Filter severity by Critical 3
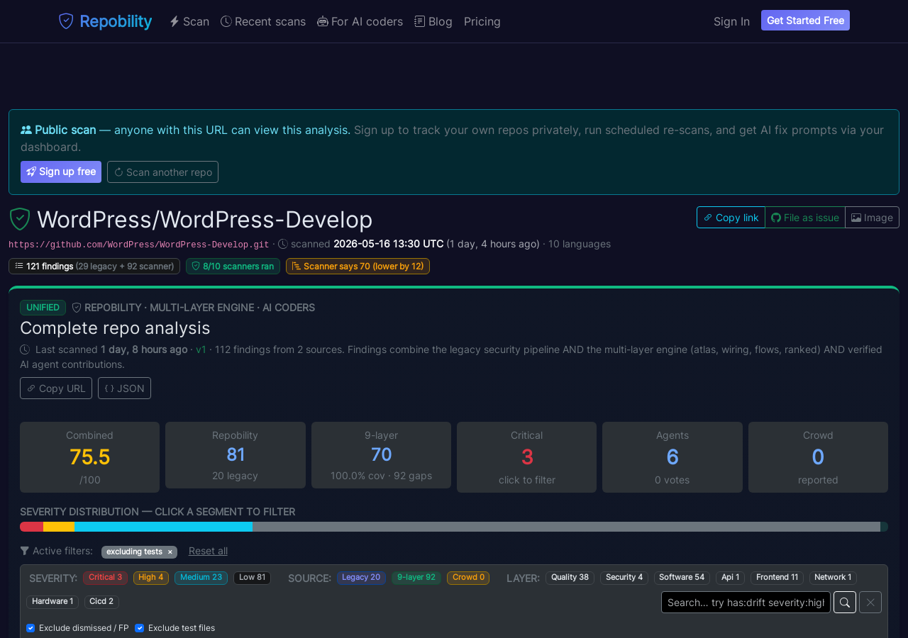The width and height of the screenshot is (908, 638). point(105,578)
